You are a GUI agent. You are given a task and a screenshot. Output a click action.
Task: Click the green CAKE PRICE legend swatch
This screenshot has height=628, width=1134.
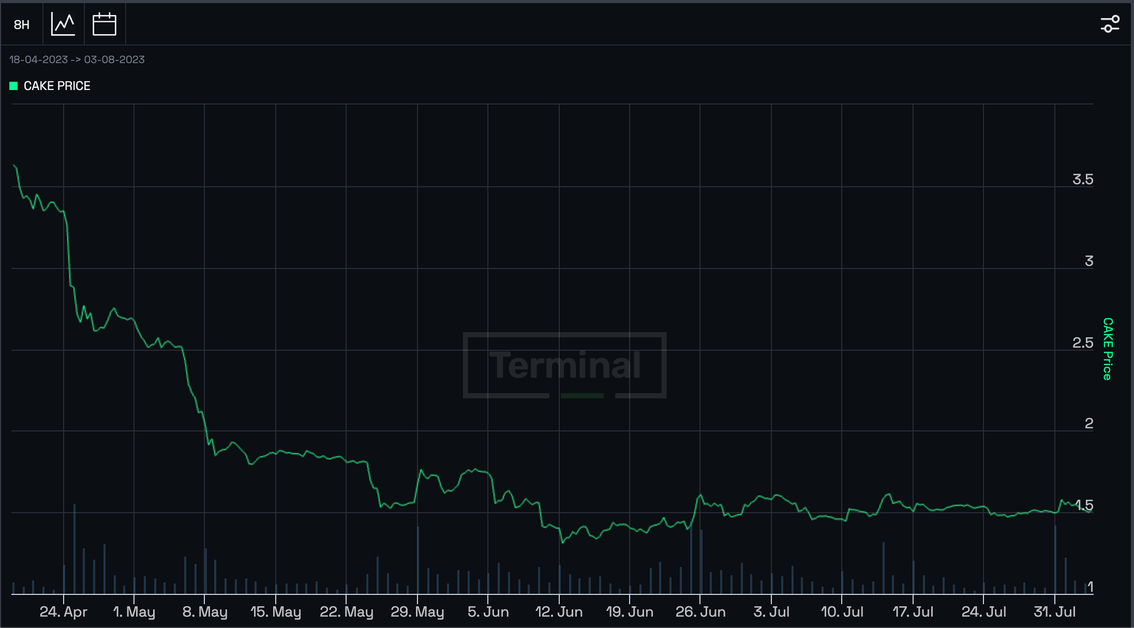pos(13,86)
